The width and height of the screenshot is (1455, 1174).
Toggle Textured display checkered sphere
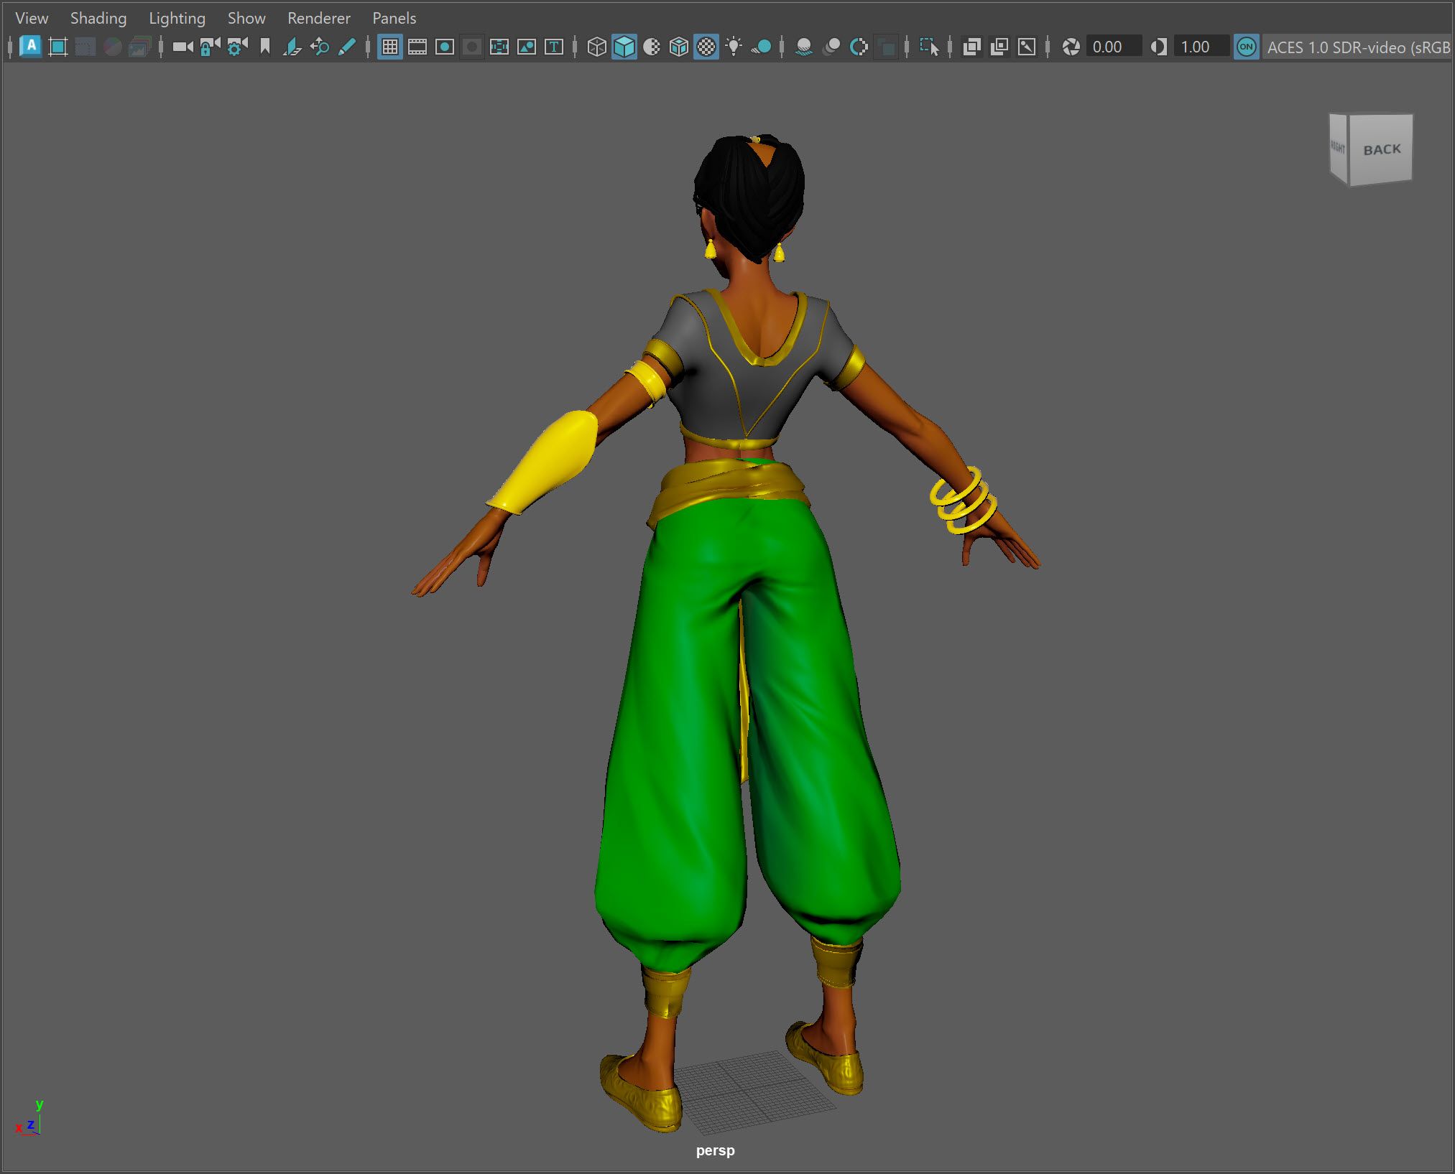[x=706, y=47]
